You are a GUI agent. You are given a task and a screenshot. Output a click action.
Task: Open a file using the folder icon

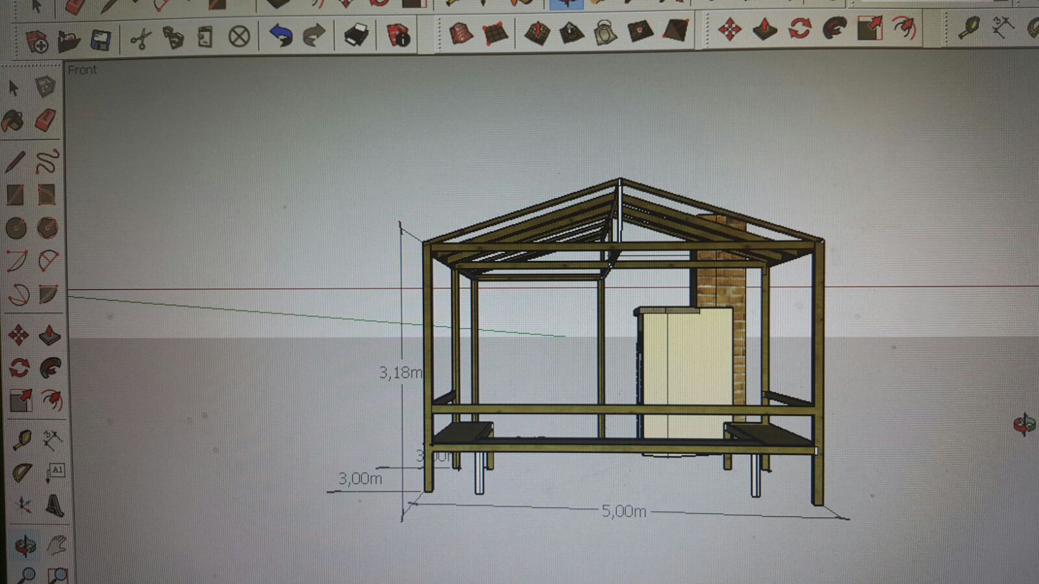(x=68, y=42)
